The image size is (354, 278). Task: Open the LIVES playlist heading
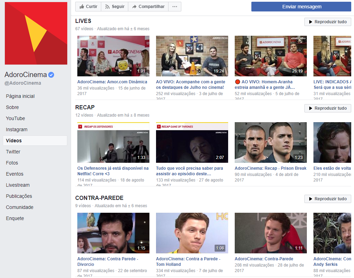[83, 21]
